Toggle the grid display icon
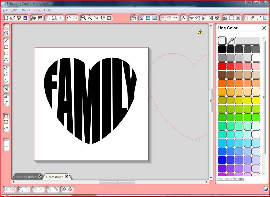Image resolution: width=270 pixels, height=197 pixels. coord(265,18)
